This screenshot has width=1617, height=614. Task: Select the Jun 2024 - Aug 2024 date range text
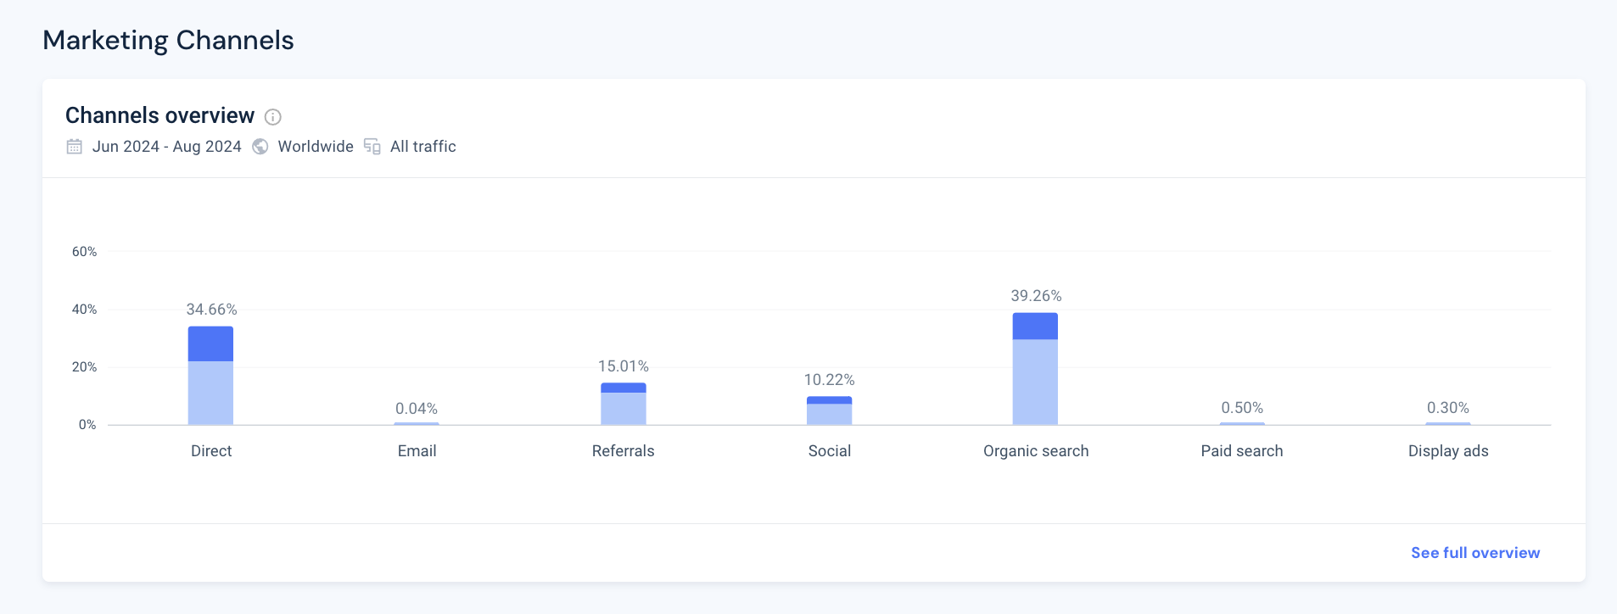pos(166,147)
